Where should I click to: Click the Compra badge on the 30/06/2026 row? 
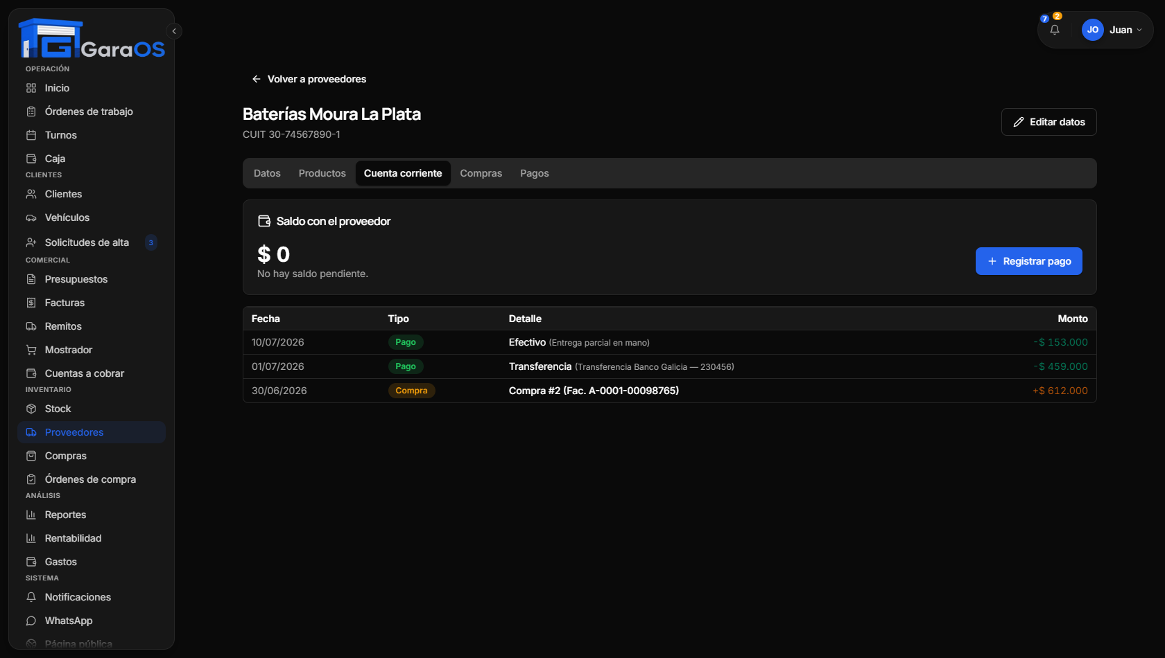(411, 391)
